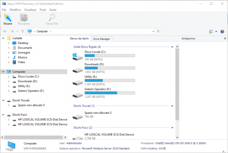Screen dimensions: 228x153
Task: Select Spazio non allocato 0 in tree
Action: pos(31,105)
